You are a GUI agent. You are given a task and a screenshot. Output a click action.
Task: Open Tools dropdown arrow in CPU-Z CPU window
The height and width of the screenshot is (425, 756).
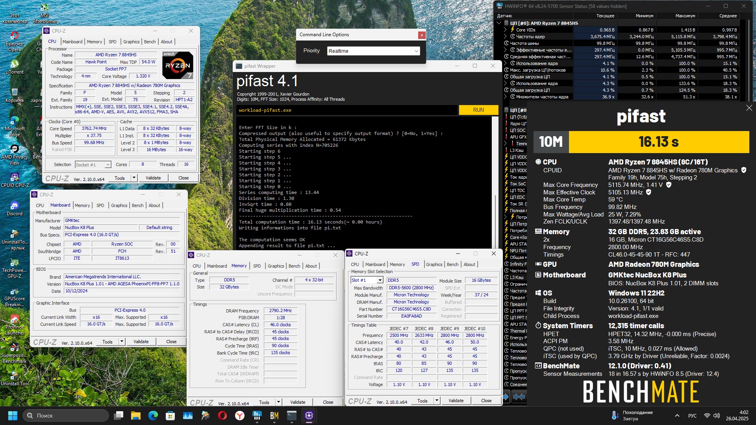(x=134, y=178)
